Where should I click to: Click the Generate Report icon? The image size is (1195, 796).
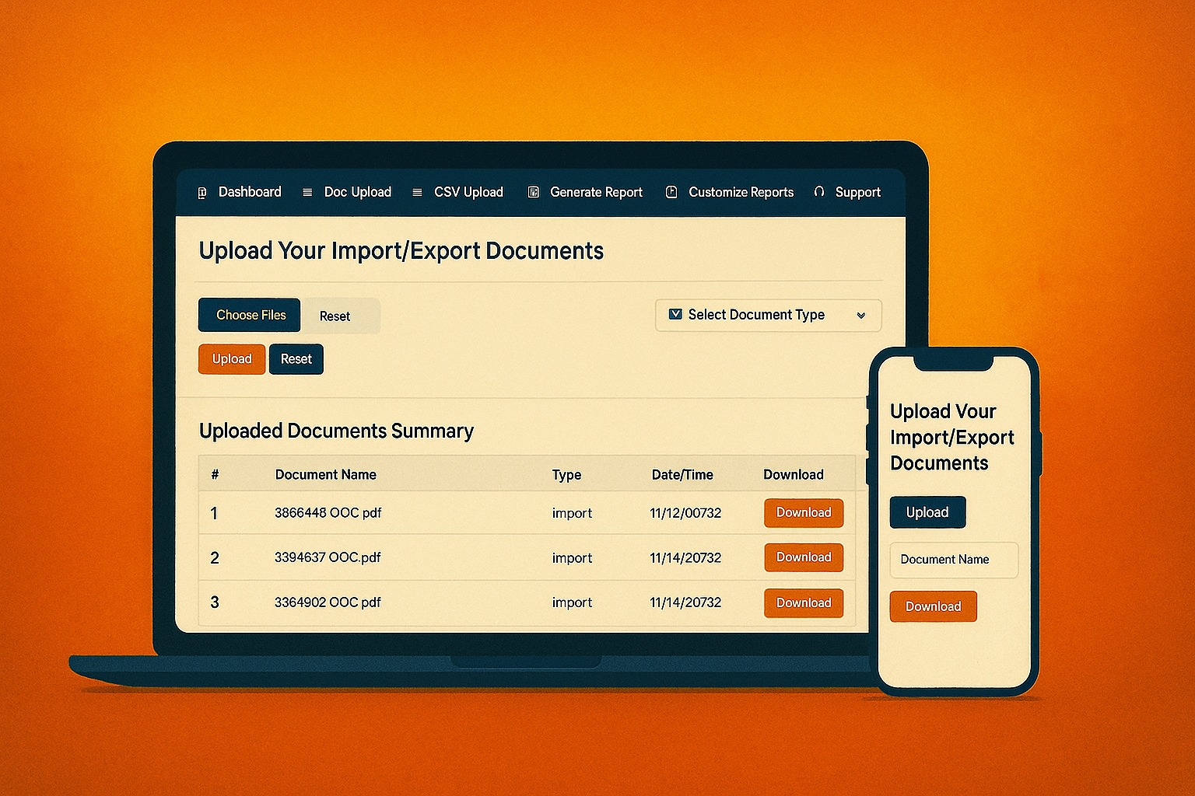(x=533, y=192)
